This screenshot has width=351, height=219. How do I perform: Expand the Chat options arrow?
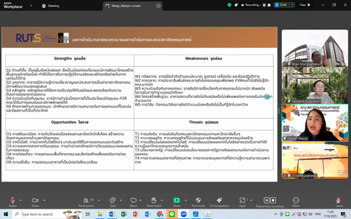pyautogui.click(x=121, y=200)
